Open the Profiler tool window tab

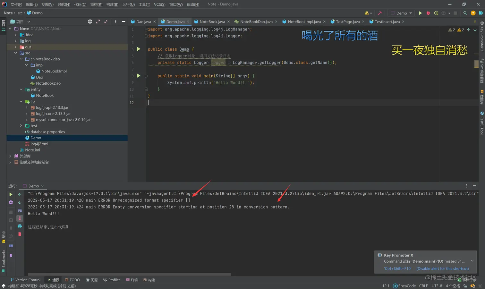pos(112,280)
